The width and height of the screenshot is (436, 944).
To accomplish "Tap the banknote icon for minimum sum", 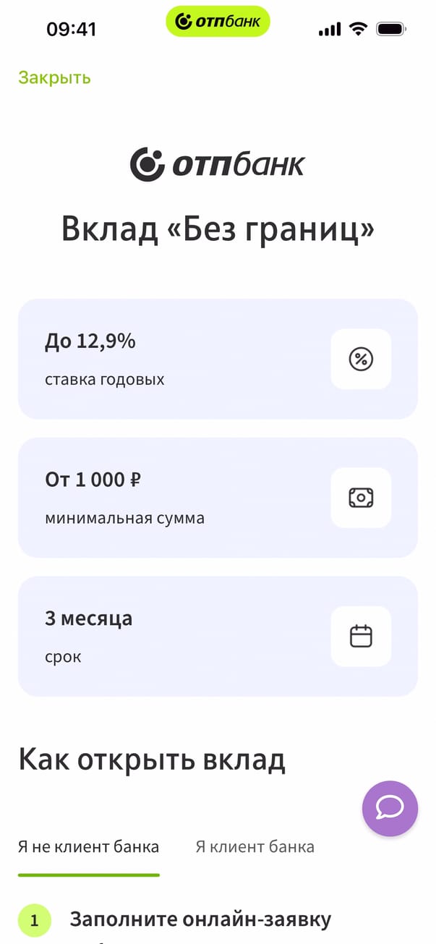I will tap(361, 498).
